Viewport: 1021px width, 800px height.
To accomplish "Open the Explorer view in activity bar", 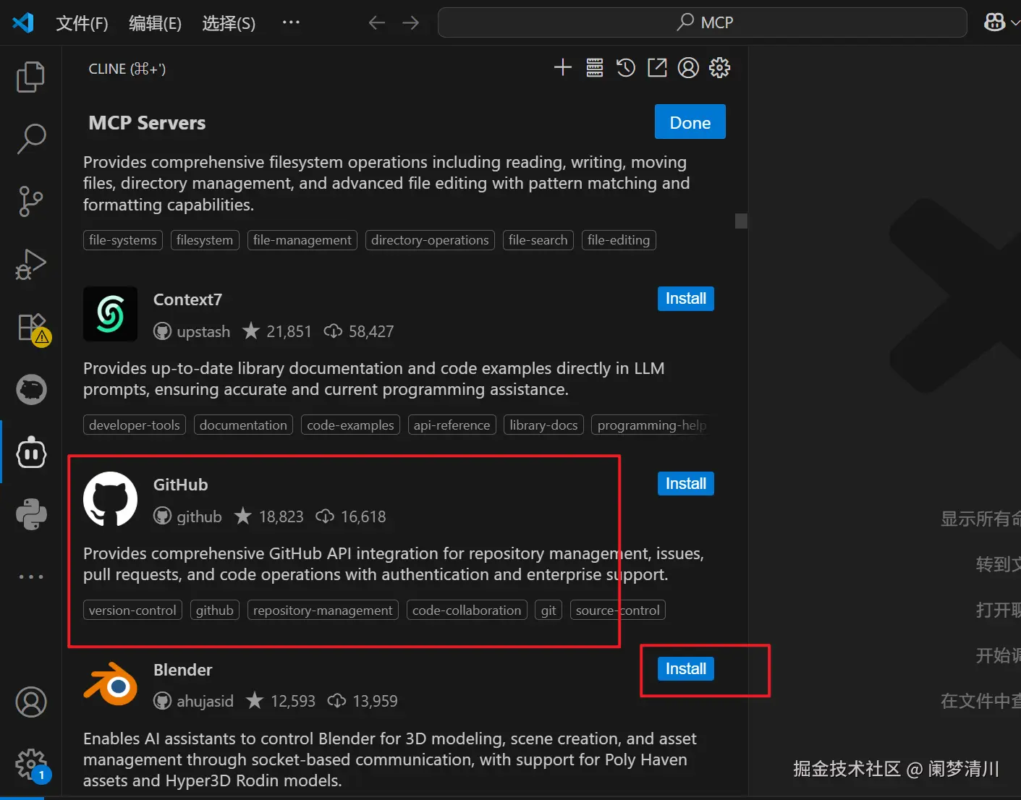I will tap(30, 77).
